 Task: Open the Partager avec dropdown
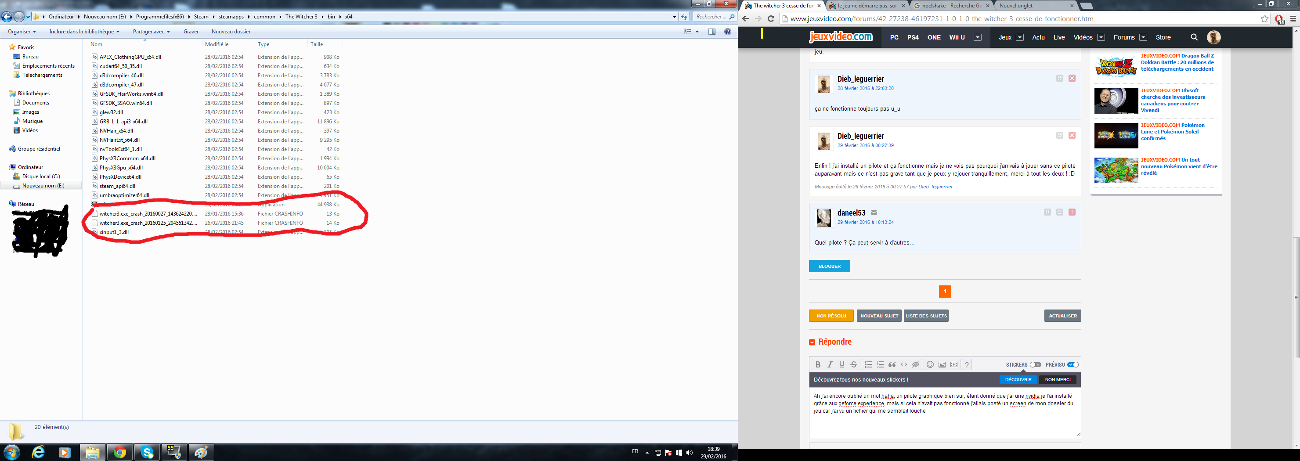[152, 32]
